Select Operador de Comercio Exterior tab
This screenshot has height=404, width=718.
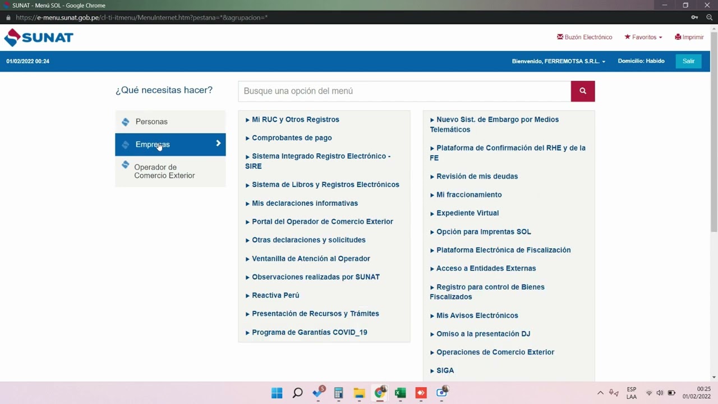point(171,171)
